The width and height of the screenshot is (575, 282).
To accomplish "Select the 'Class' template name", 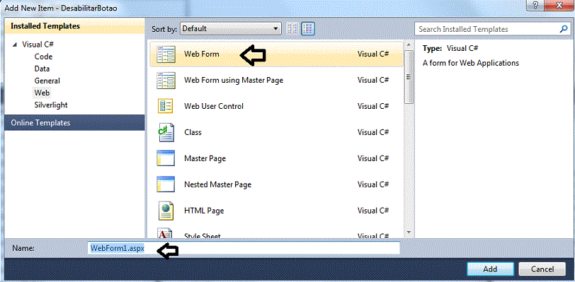I will pyautogui.click(x=193, y=132).
